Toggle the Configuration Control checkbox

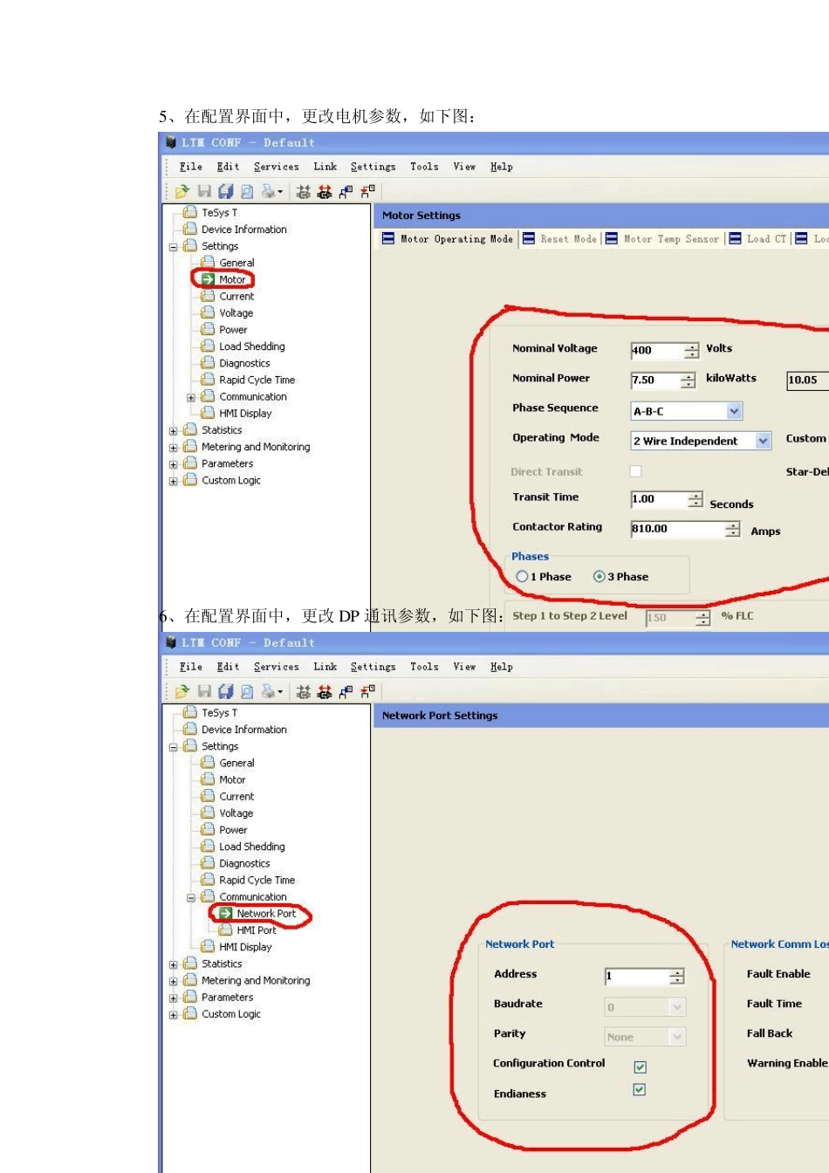[x=640, y=1067]
